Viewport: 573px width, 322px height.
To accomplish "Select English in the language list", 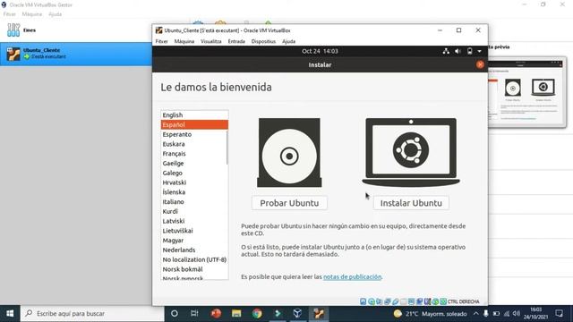I will (x=194, y=115).
